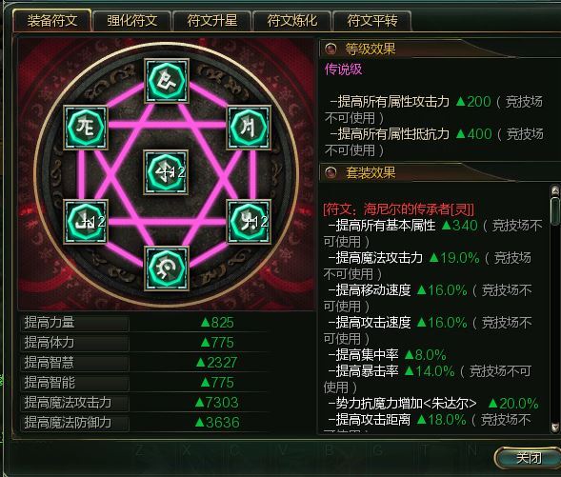Image resolution: width=561 pixels, height=477 pixels.
Task: Click the 提高魔法攻击力 stat row
Action: [x=145, y=403]
